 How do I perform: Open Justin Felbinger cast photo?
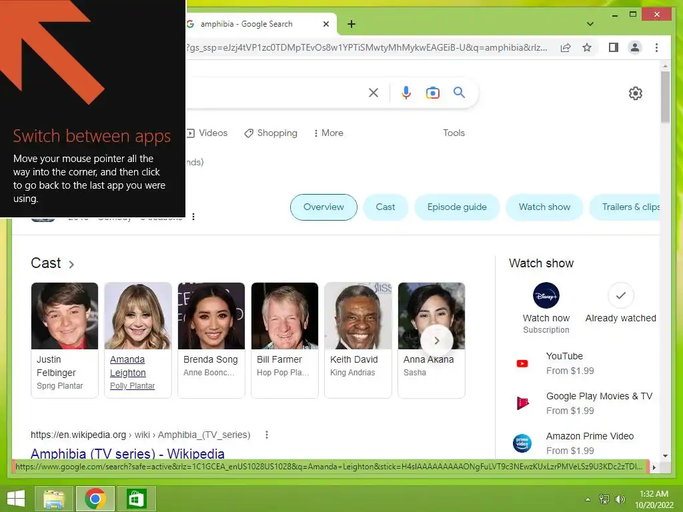65,315
